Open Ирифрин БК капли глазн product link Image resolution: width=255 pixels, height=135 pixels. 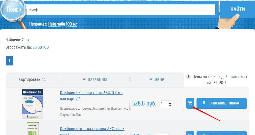[91, 96]
